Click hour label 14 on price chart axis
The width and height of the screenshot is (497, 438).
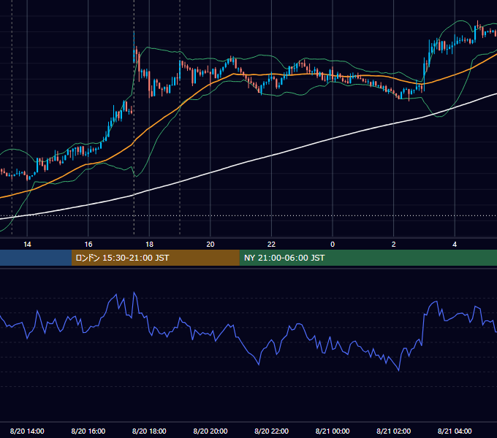pos(27,245)
